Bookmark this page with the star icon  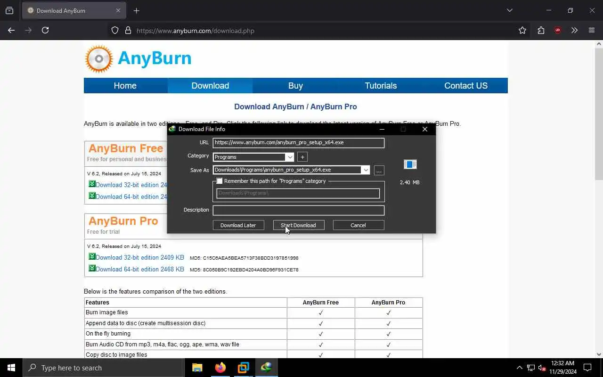click(522, 30)
